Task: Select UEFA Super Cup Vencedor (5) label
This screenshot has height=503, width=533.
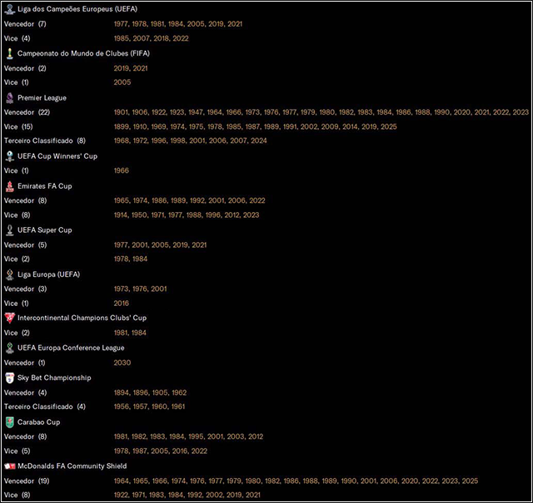Action: [x=25, y=245]
